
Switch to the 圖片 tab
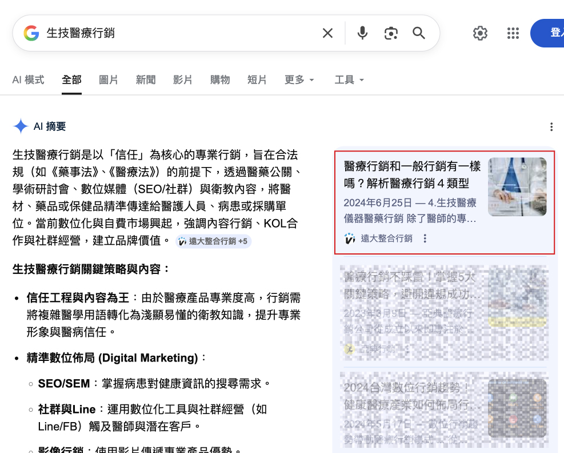(109, 80)
